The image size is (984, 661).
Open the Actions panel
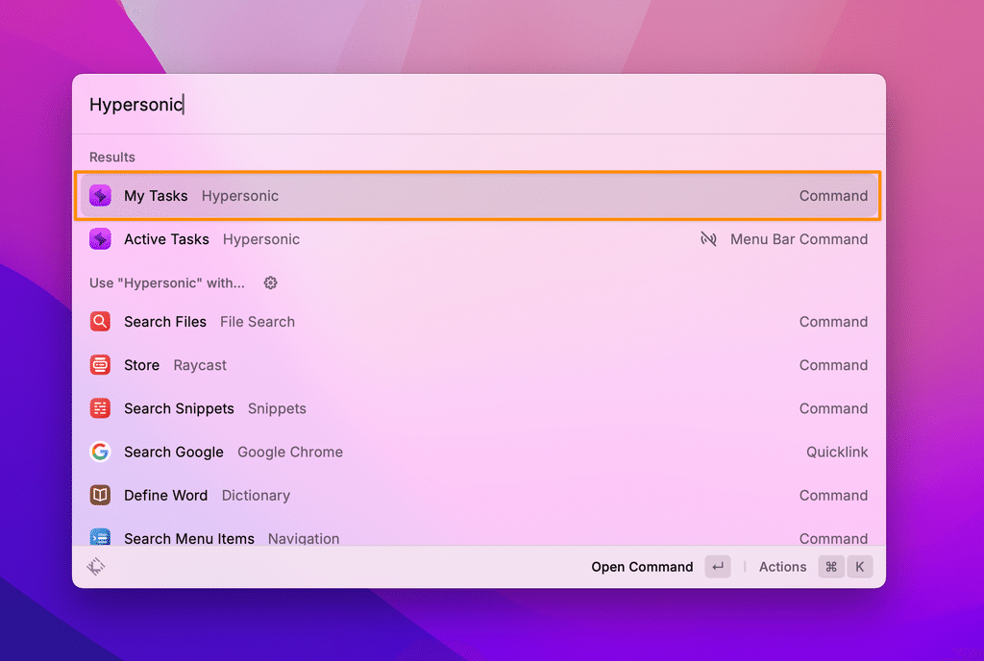(x=816, y=567)
